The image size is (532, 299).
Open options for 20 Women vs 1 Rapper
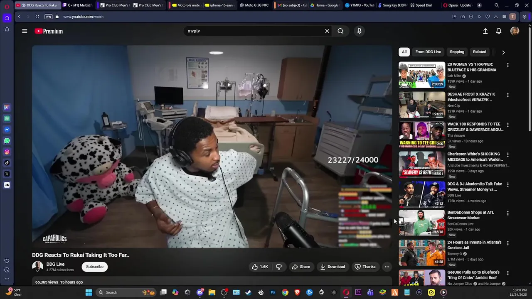[x=507, y=65]
